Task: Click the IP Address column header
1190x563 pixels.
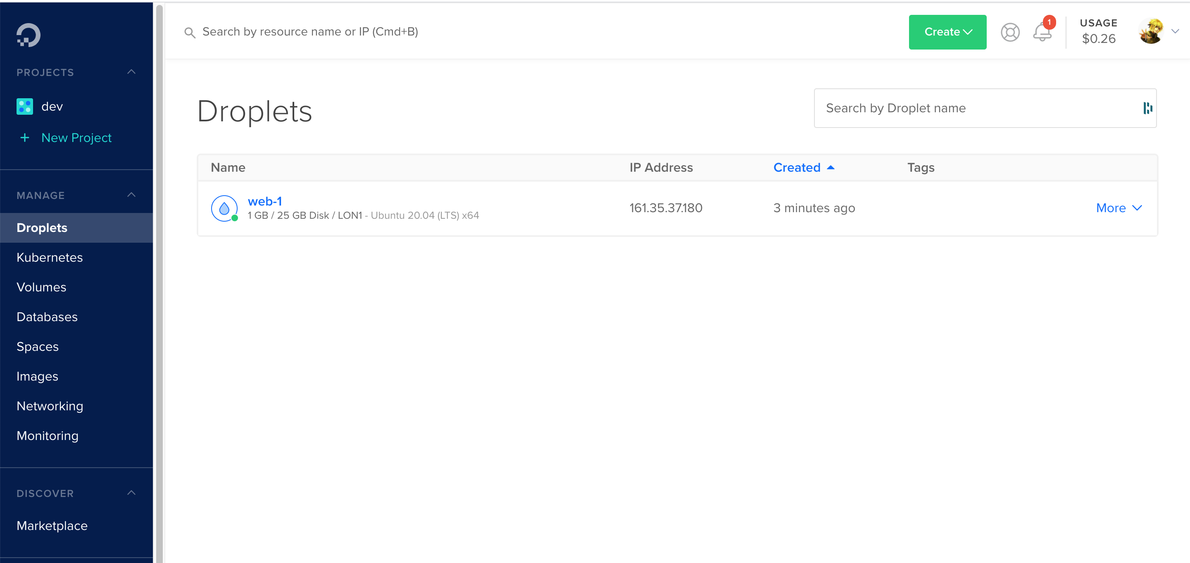Action: click(x=661, y=168)
